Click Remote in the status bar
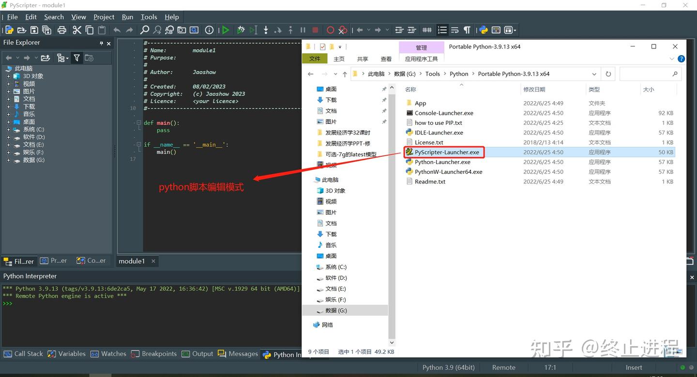The width and height of the screenshot is (697, 377). point(503,367)
